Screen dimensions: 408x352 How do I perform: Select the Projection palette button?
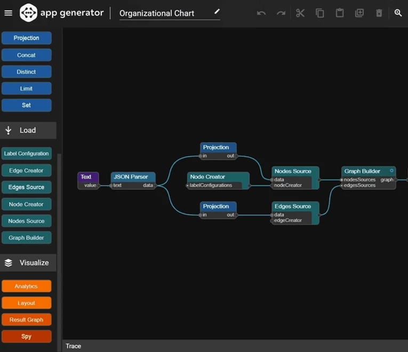click(x=27, y=38)
